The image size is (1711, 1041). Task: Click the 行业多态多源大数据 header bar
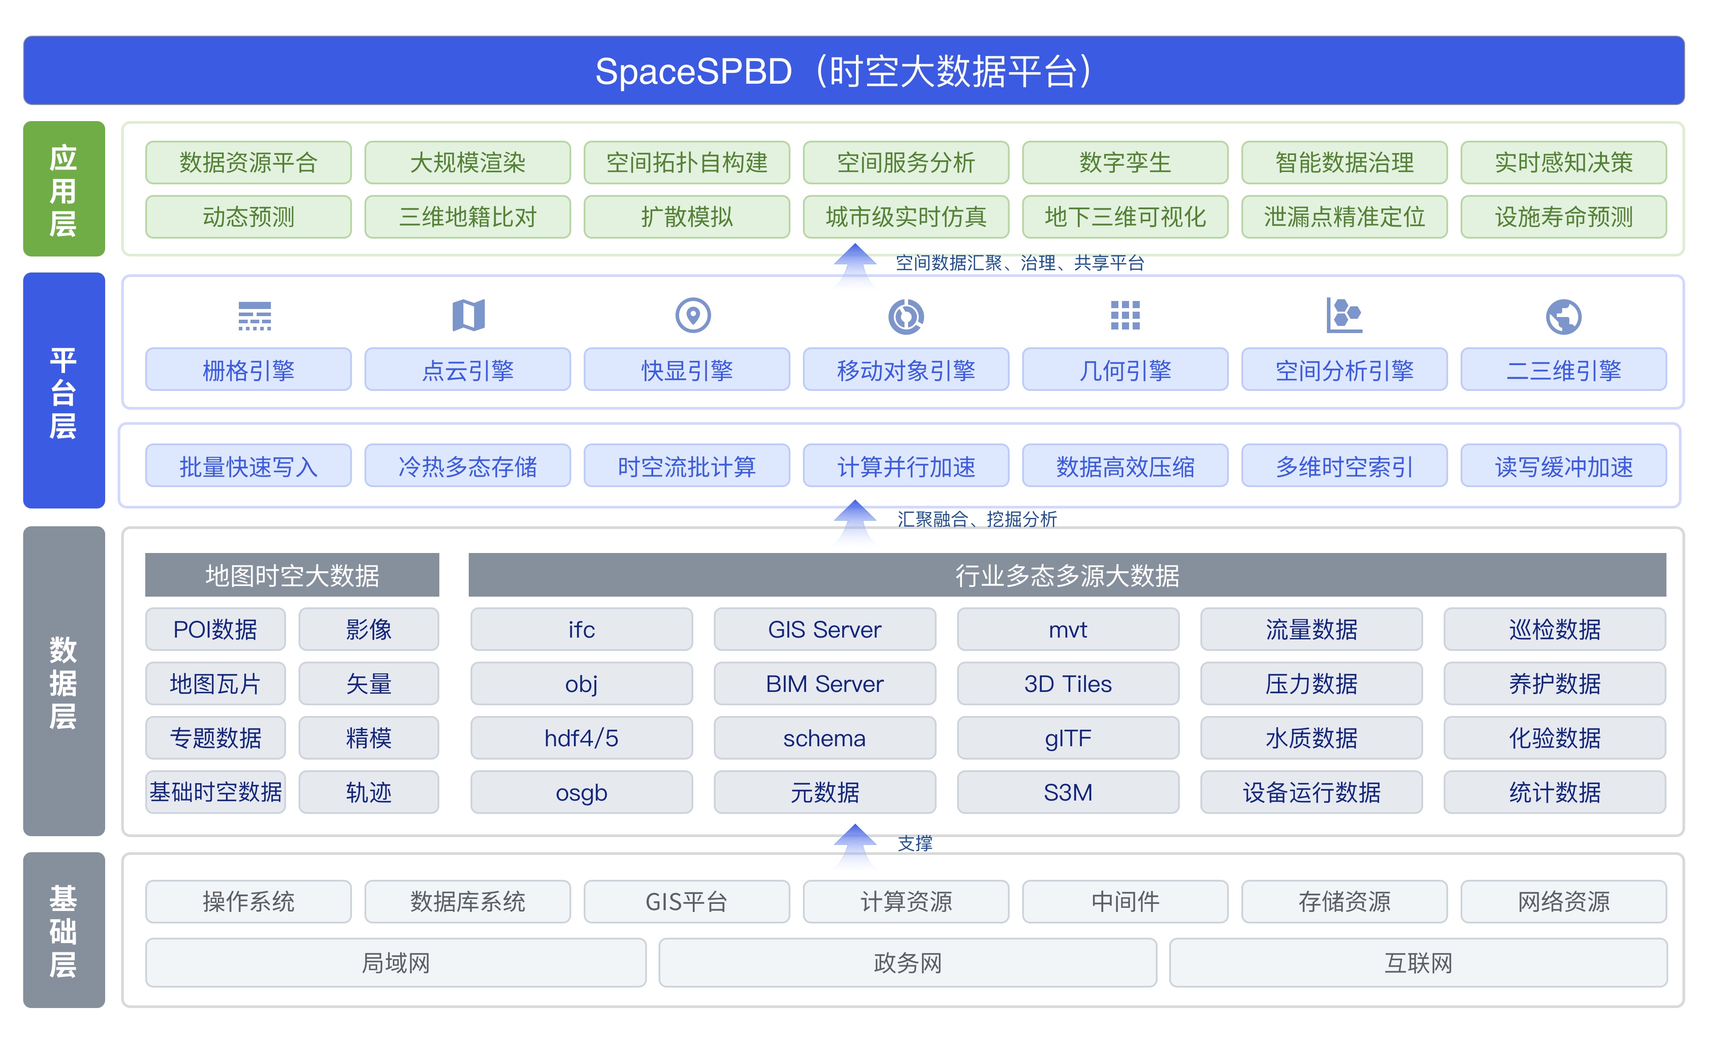(x=1067, y=575)
